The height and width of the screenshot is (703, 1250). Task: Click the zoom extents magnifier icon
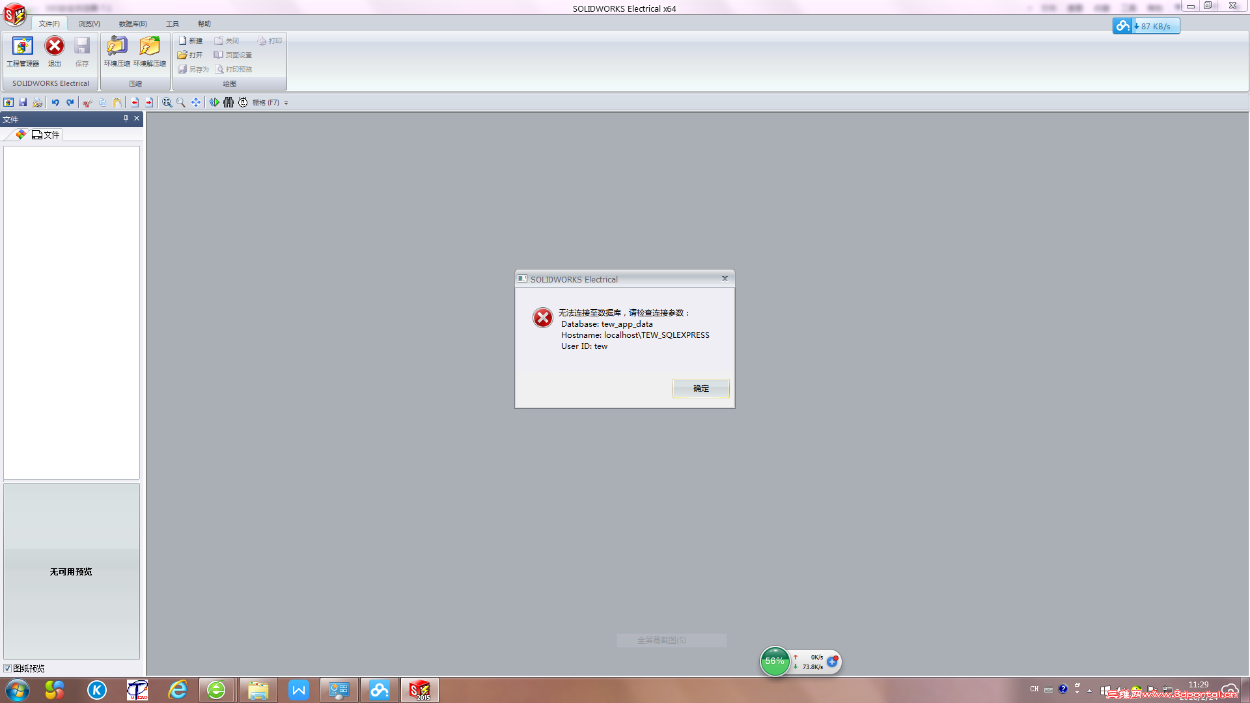[x=167, y=102]
